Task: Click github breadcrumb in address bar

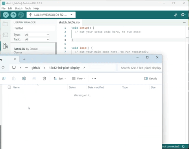Action: [36, 68]
